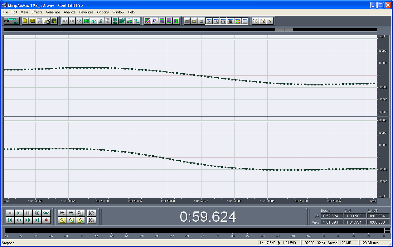Expand the Options menu
Image resolution: width=393 pixels, height=247 pixels.
(103, 12)
